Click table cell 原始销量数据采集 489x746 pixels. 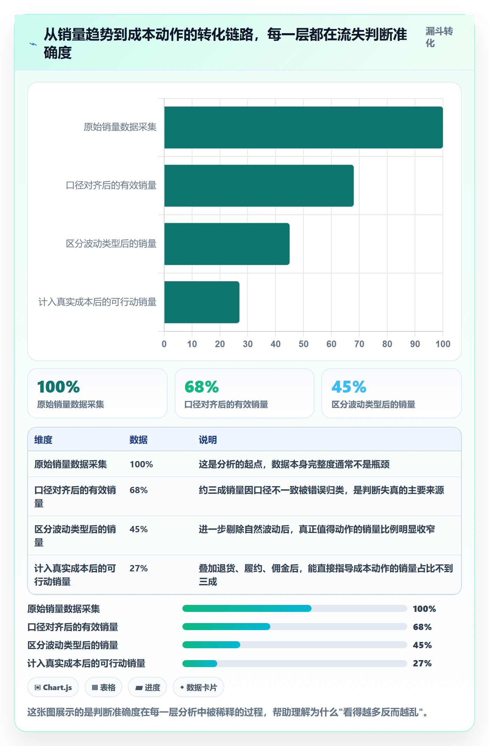71,464
